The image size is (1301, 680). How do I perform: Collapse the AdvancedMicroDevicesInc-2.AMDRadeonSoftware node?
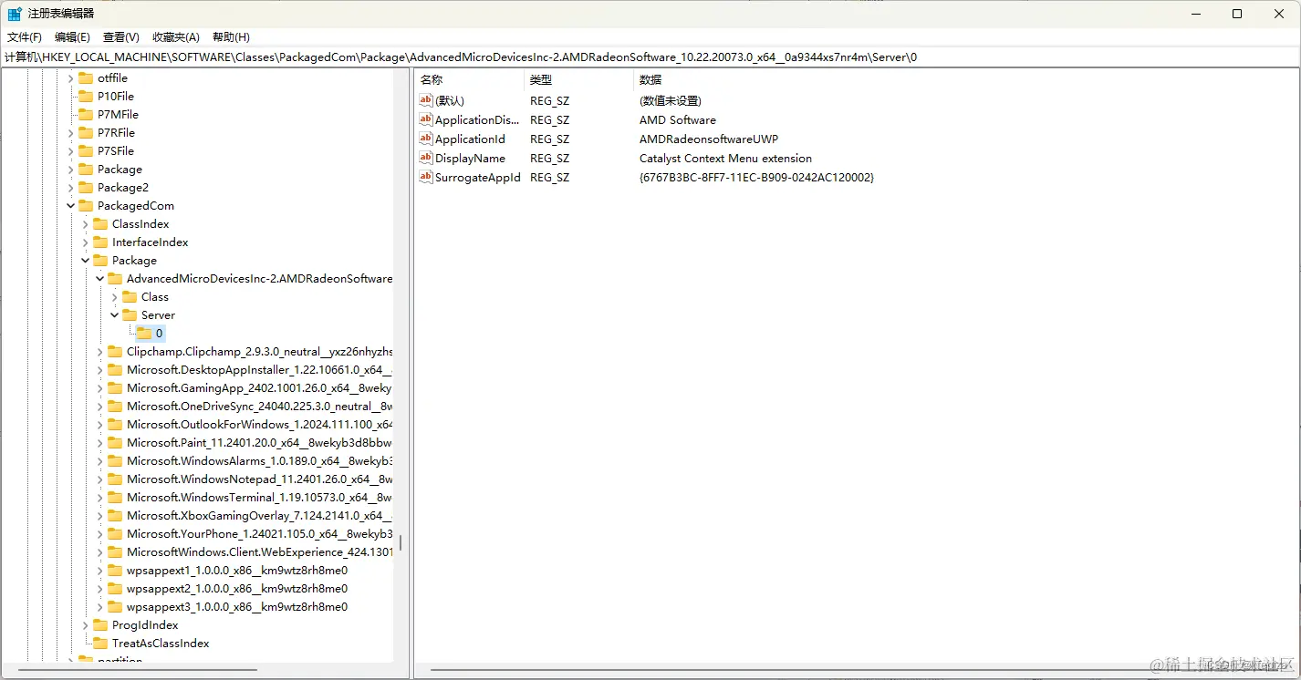point(99,279)
